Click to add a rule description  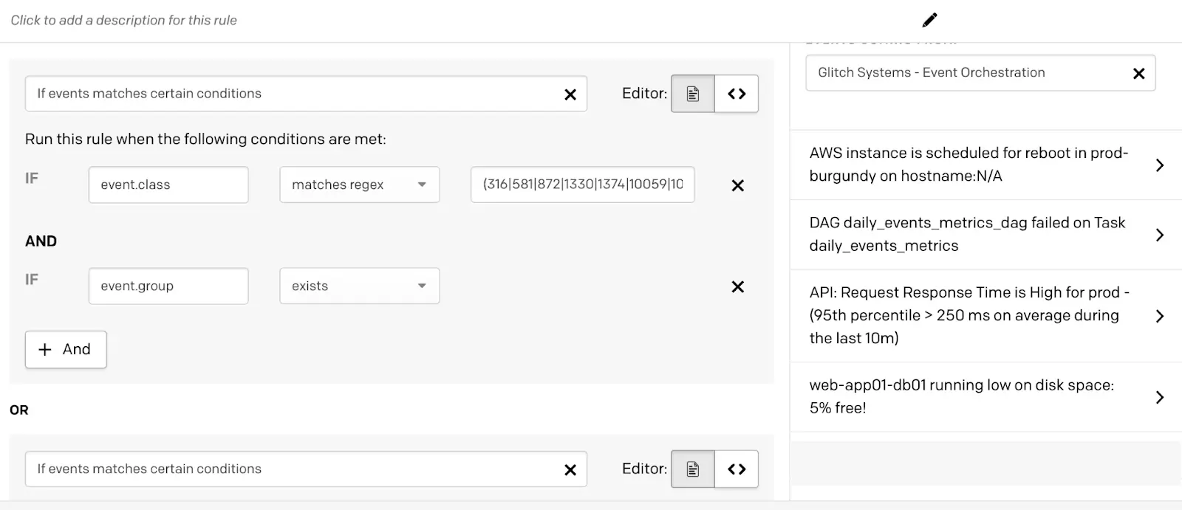124,20
